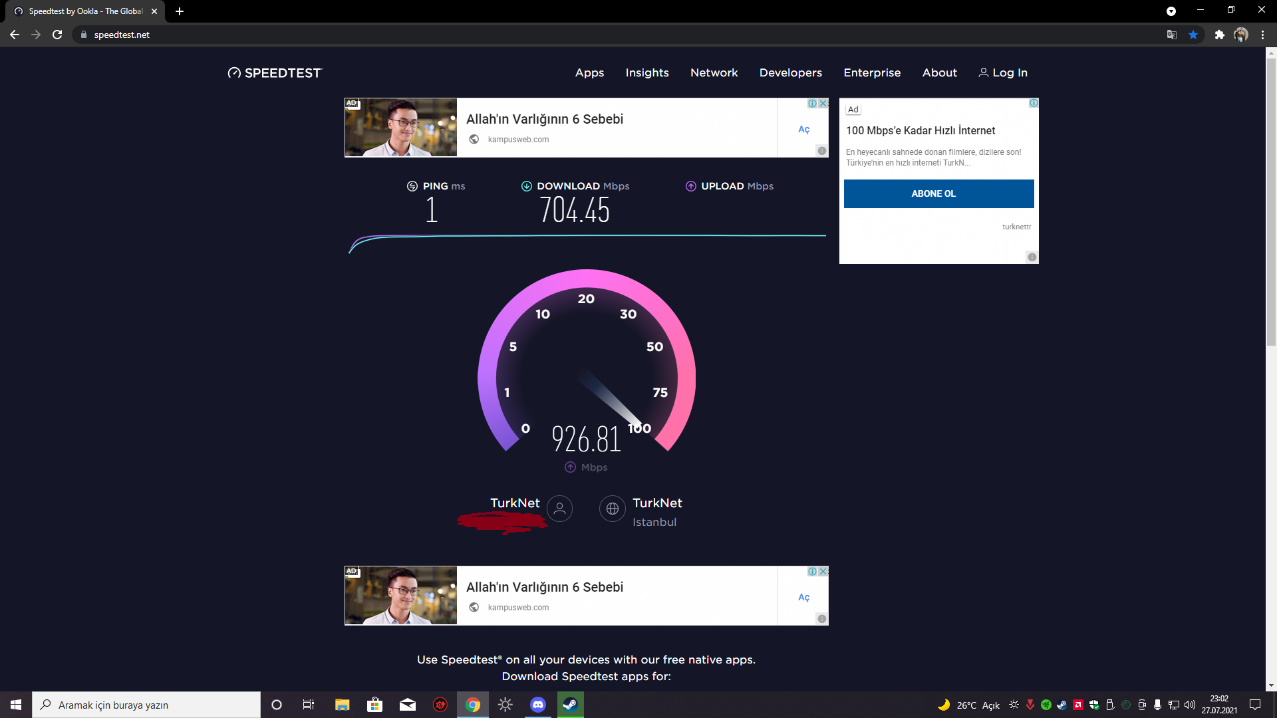The image size is (1277, 718).
Task: Click the TurkNet server globe icon
Action: pos(612,509)
